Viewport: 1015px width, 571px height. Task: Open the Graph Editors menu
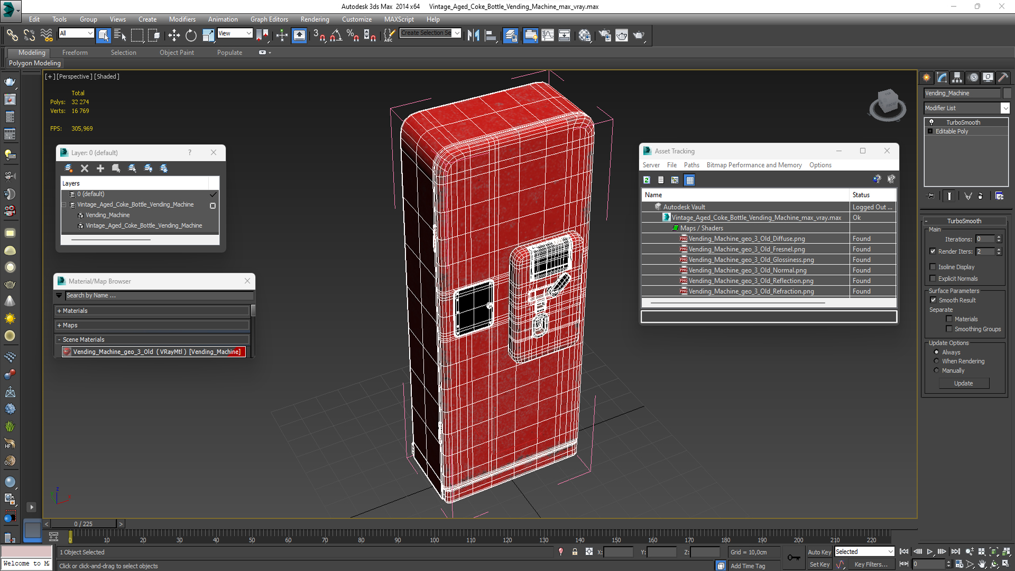click(x=269, y=20)
